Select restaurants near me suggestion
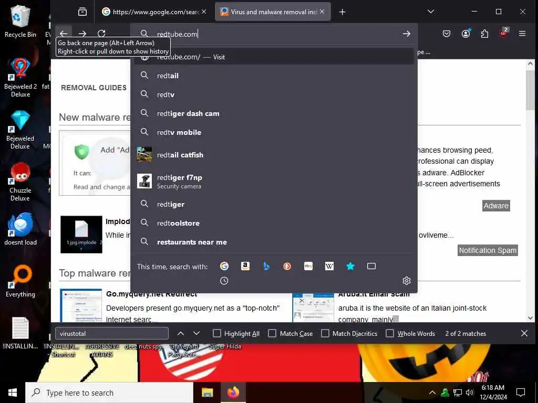Viewport: 538px width, 403px height. click(x=274, y=242)
